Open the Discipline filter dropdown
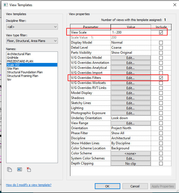 pos(32,27)
